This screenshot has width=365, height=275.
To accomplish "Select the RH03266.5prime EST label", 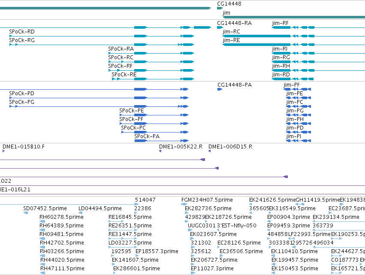I will point(62,251).
